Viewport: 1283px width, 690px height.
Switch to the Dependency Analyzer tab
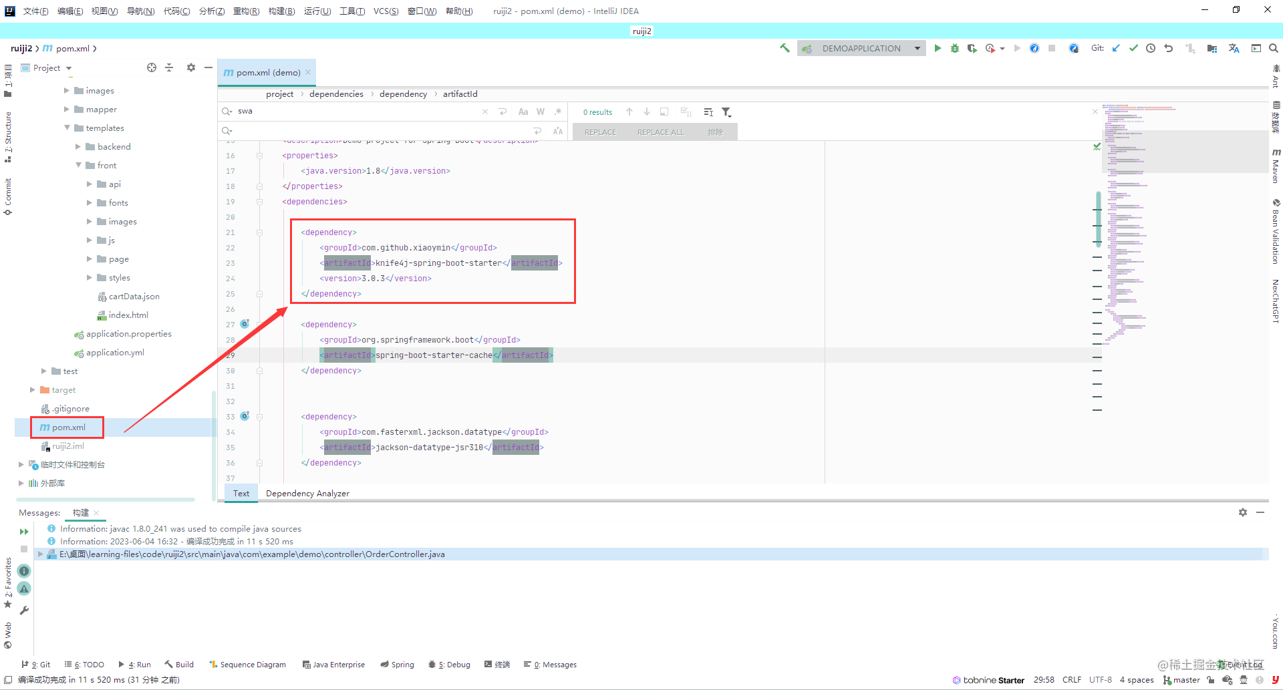click(307, 493)
